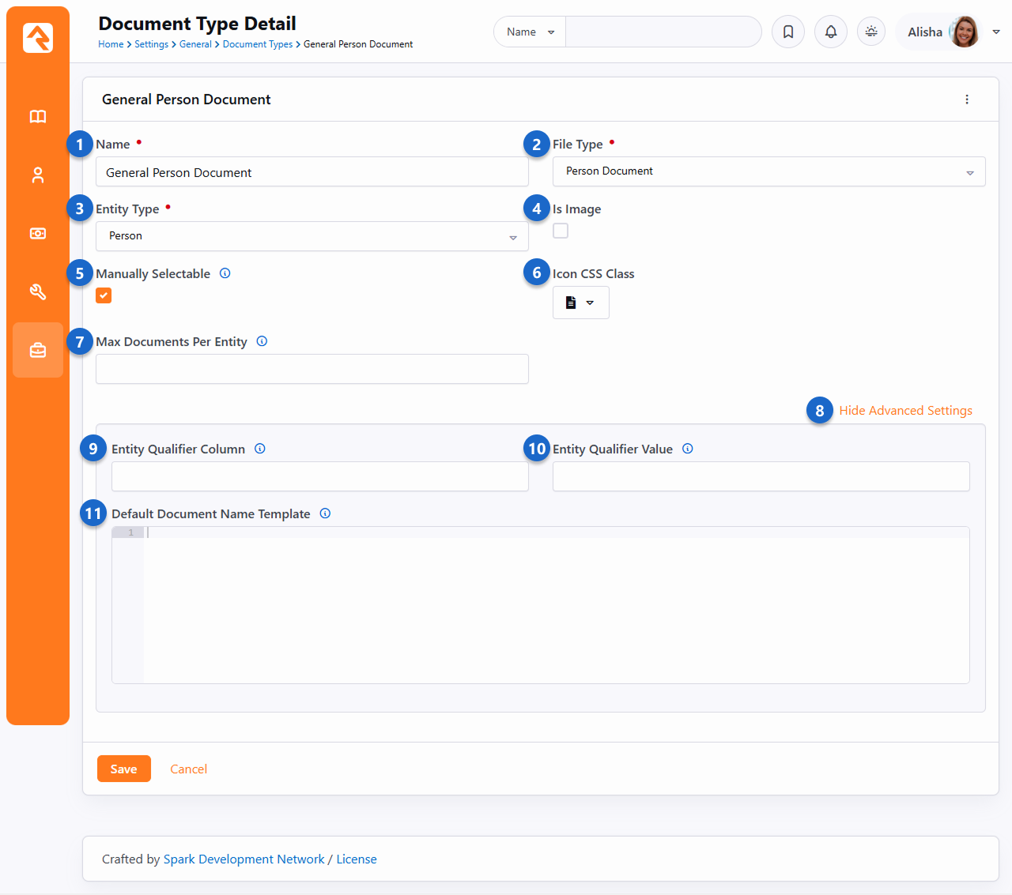The image size is (1012, 895).
Task: Open the Icon CSS Class picker
Action: point(580,303)
